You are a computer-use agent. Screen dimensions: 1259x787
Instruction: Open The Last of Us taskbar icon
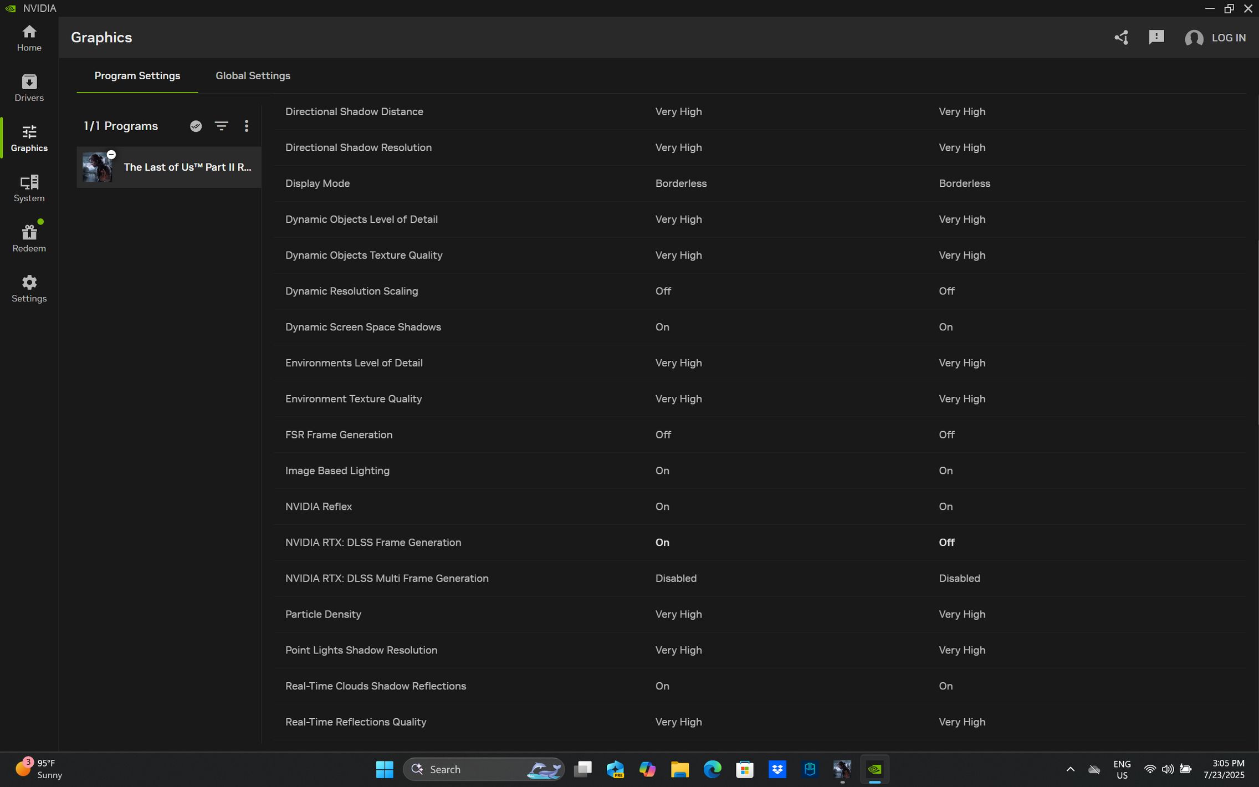pos(842,769)
